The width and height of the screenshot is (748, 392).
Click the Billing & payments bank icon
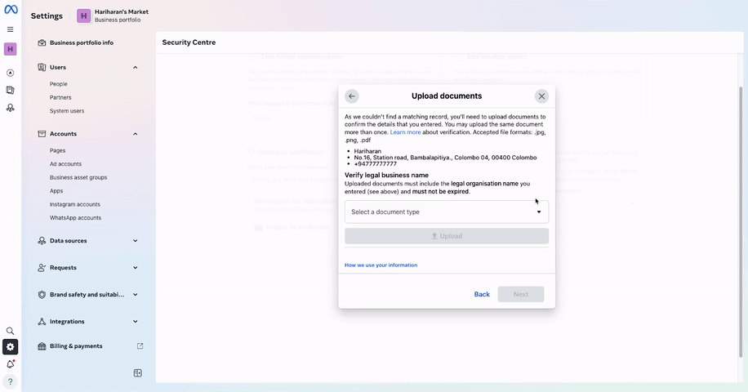click(x=42, y=346)
